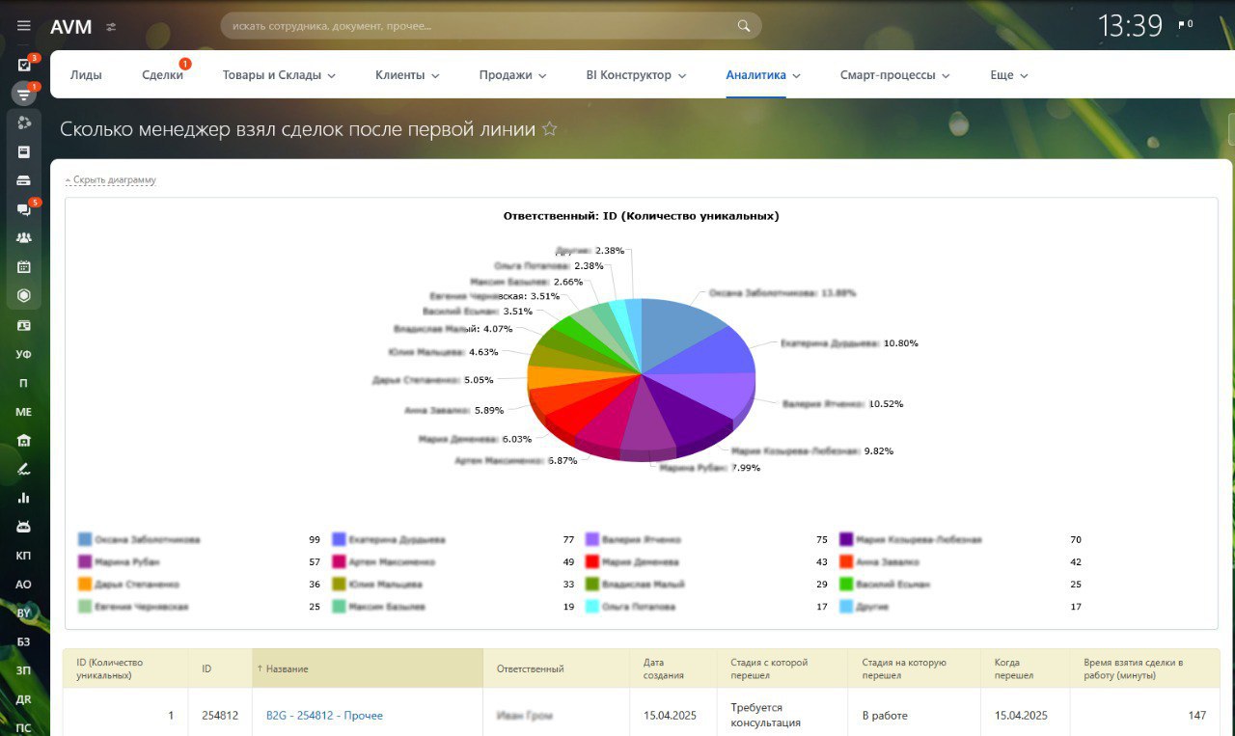Expand the Товары и Склады dropdown

point(279,75)
